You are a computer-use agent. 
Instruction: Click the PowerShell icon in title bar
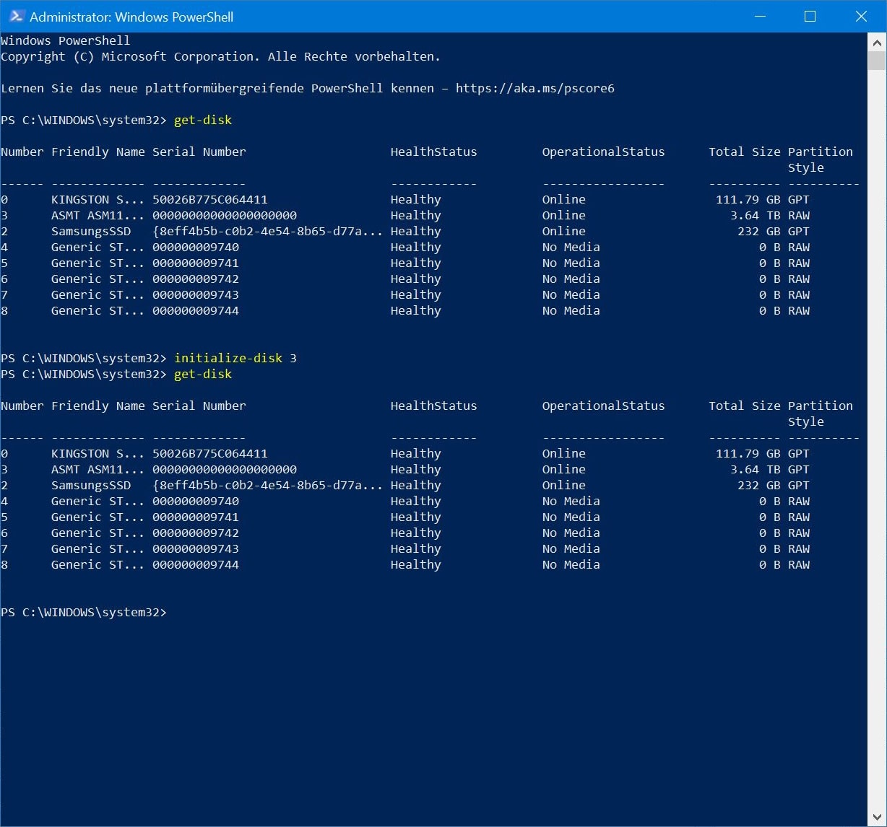pos(16,16)
